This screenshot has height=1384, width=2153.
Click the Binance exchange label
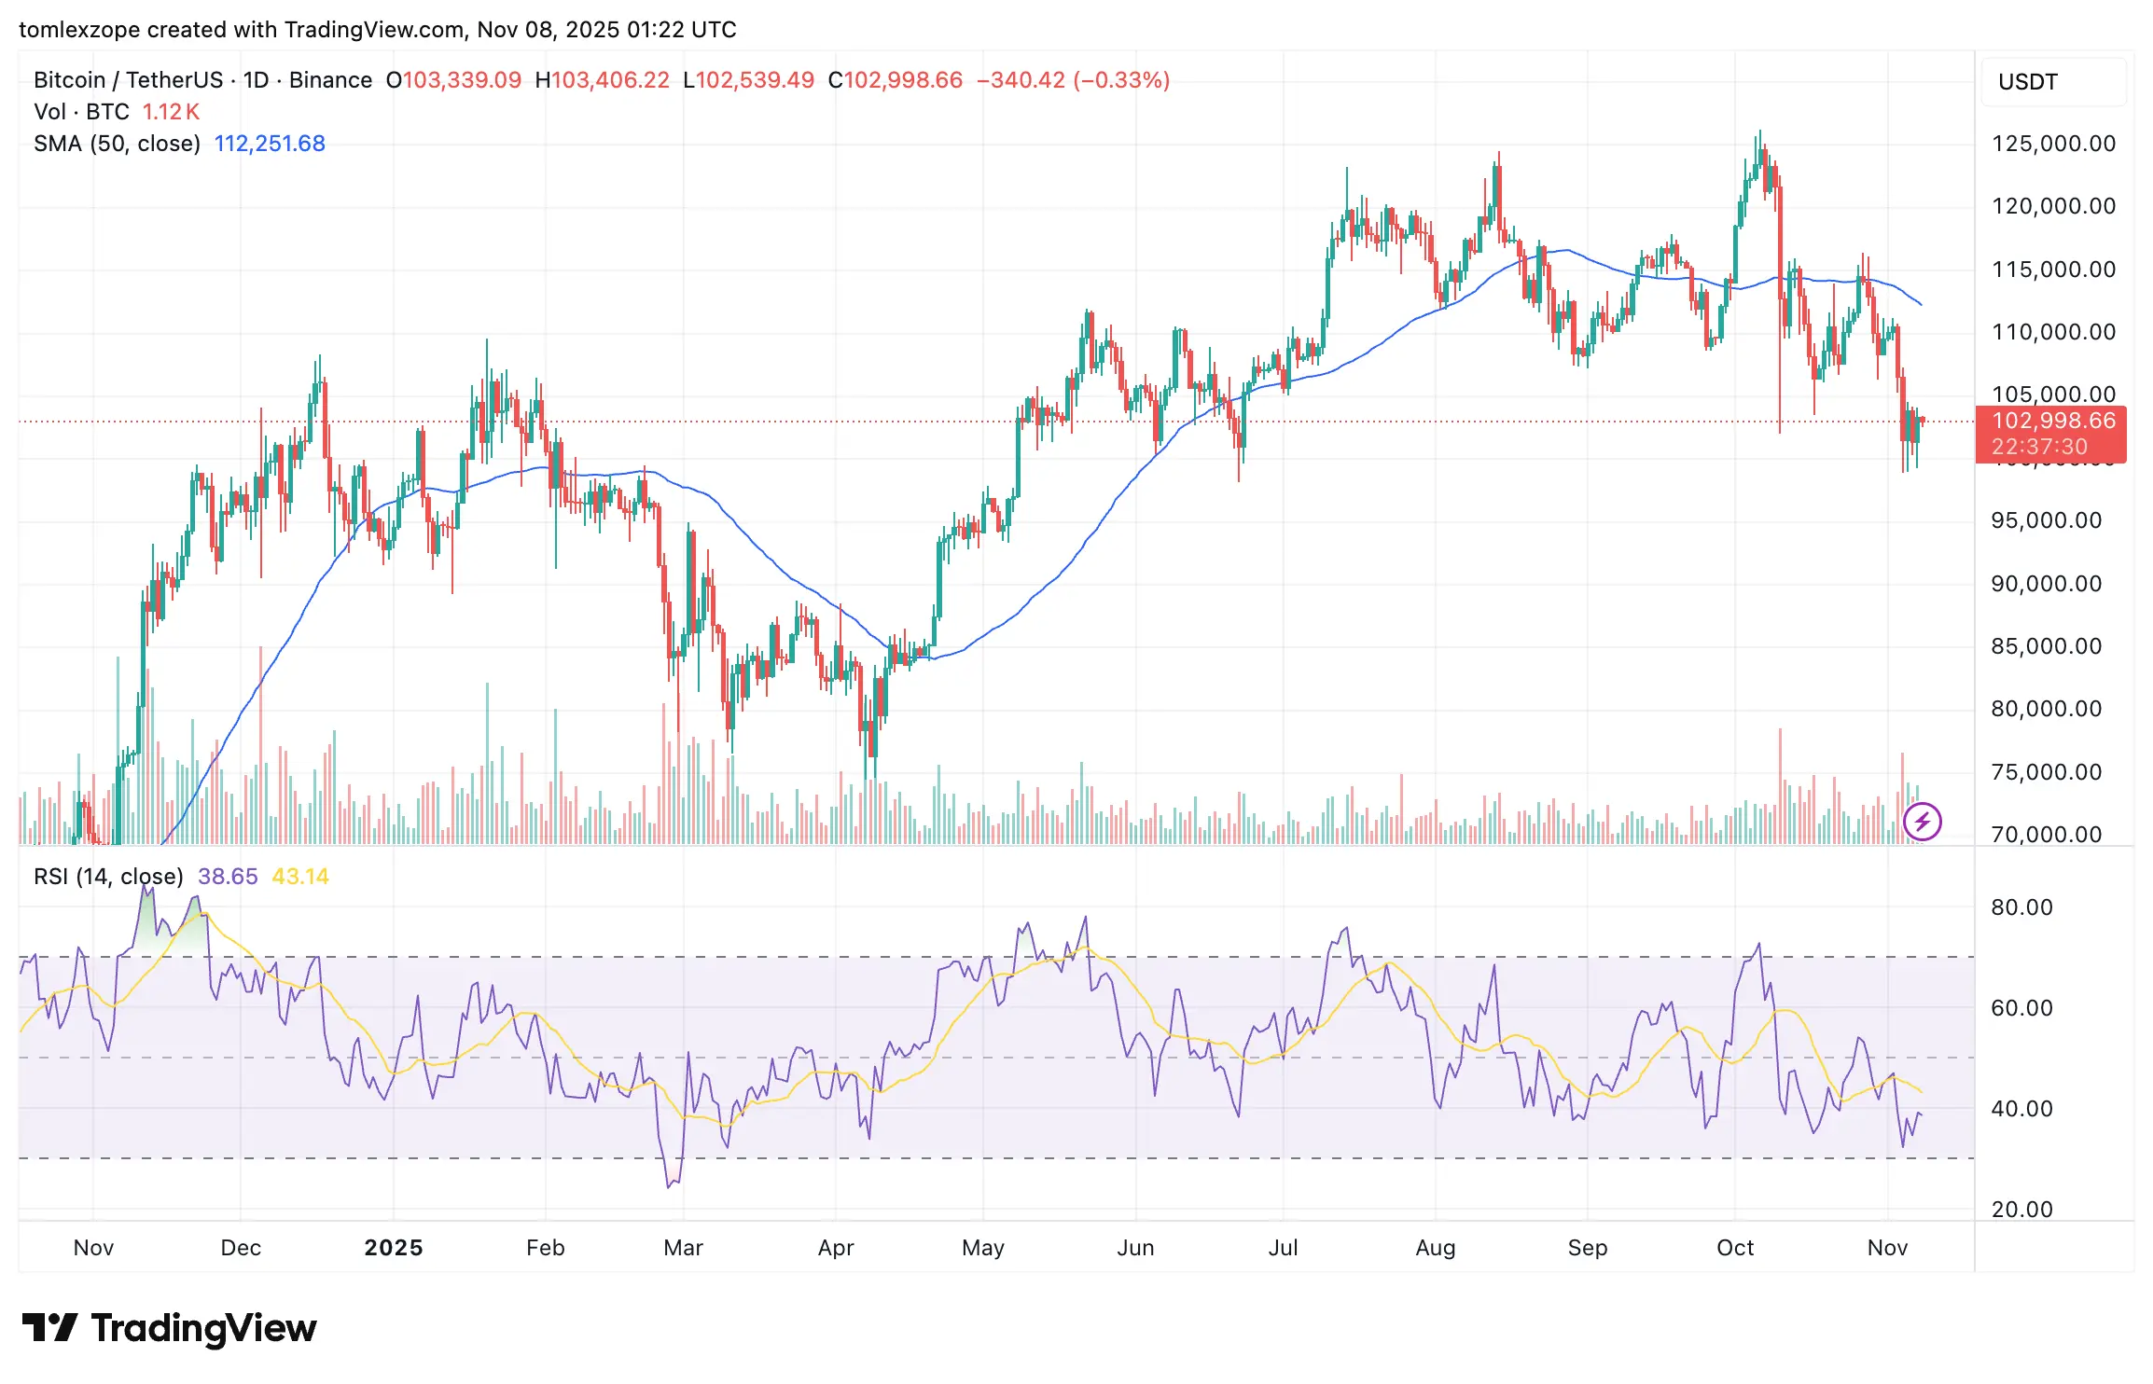point(331,80)
